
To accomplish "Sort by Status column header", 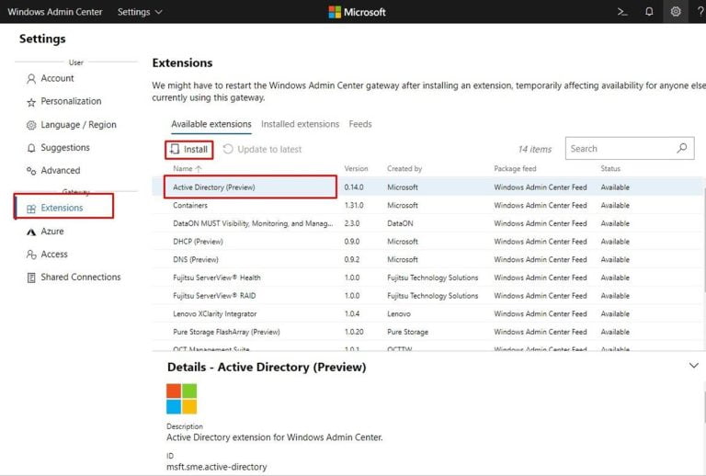I will (610, 169).
